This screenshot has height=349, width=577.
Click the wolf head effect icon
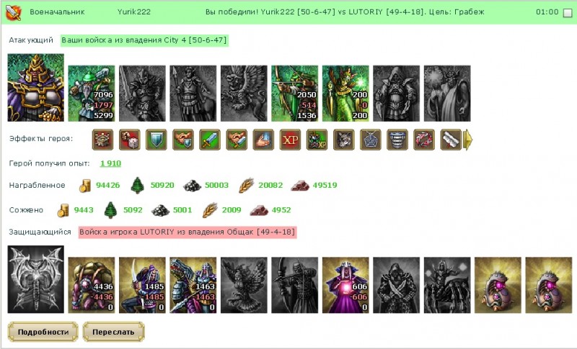(x=344, y=140)
